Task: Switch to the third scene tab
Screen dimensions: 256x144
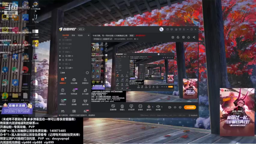Action: pyautogui.click(x=80, y=35)
